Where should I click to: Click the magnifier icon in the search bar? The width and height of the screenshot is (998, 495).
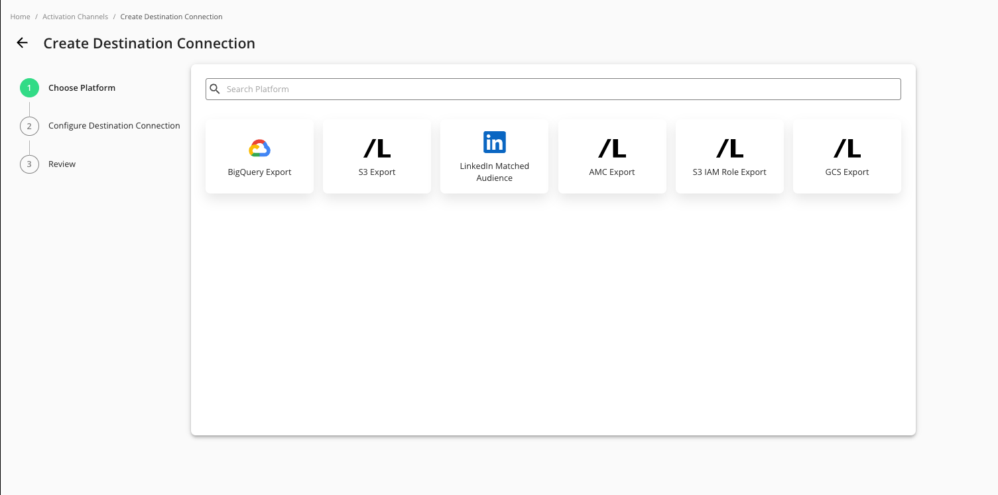215,89
